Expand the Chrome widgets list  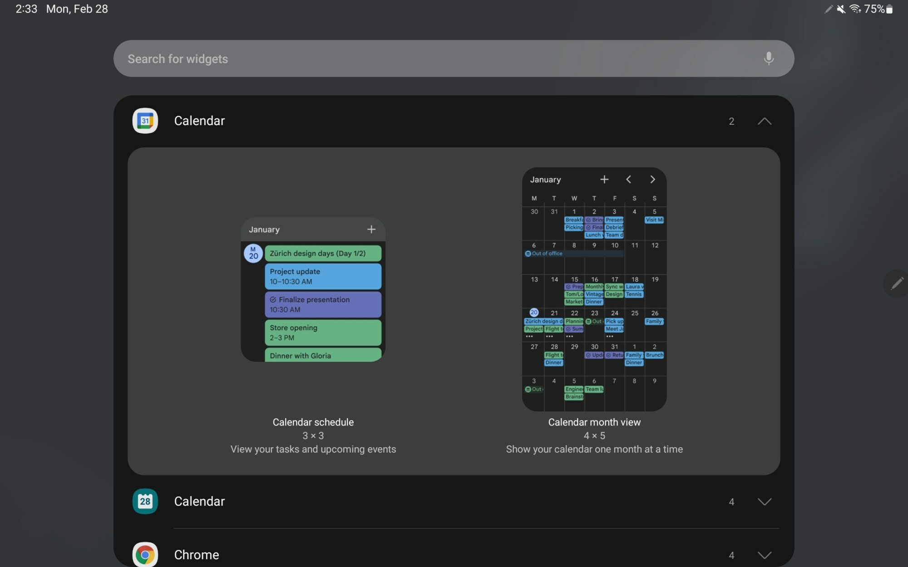pyautogui.click(x=764, y=555)
